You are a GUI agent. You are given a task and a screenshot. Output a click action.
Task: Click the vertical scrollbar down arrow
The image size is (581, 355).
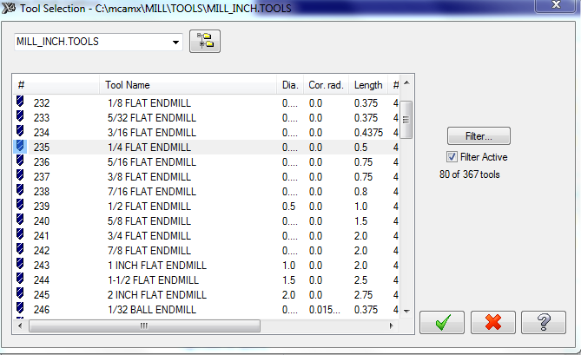[x=406, y=310]
